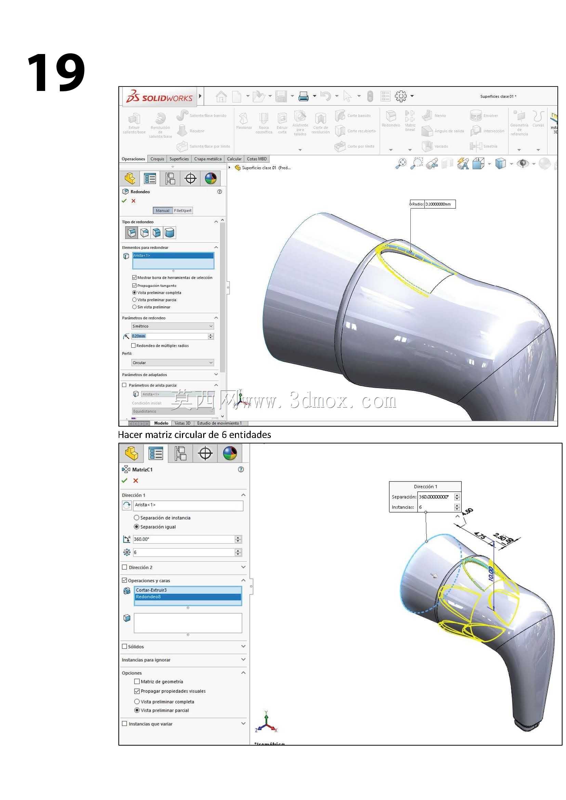Screen dimensions: 566x800
Task: Enable Dirección 2 checkbox
Action: click(124, 567)
